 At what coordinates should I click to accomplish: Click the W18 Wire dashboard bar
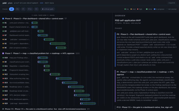(x=85, y=99)
